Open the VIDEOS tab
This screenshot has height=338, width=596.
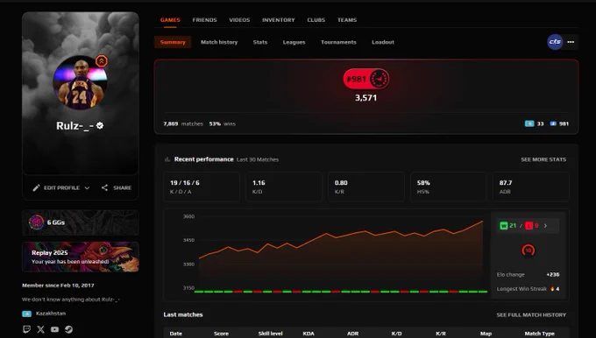click(239, 20)
